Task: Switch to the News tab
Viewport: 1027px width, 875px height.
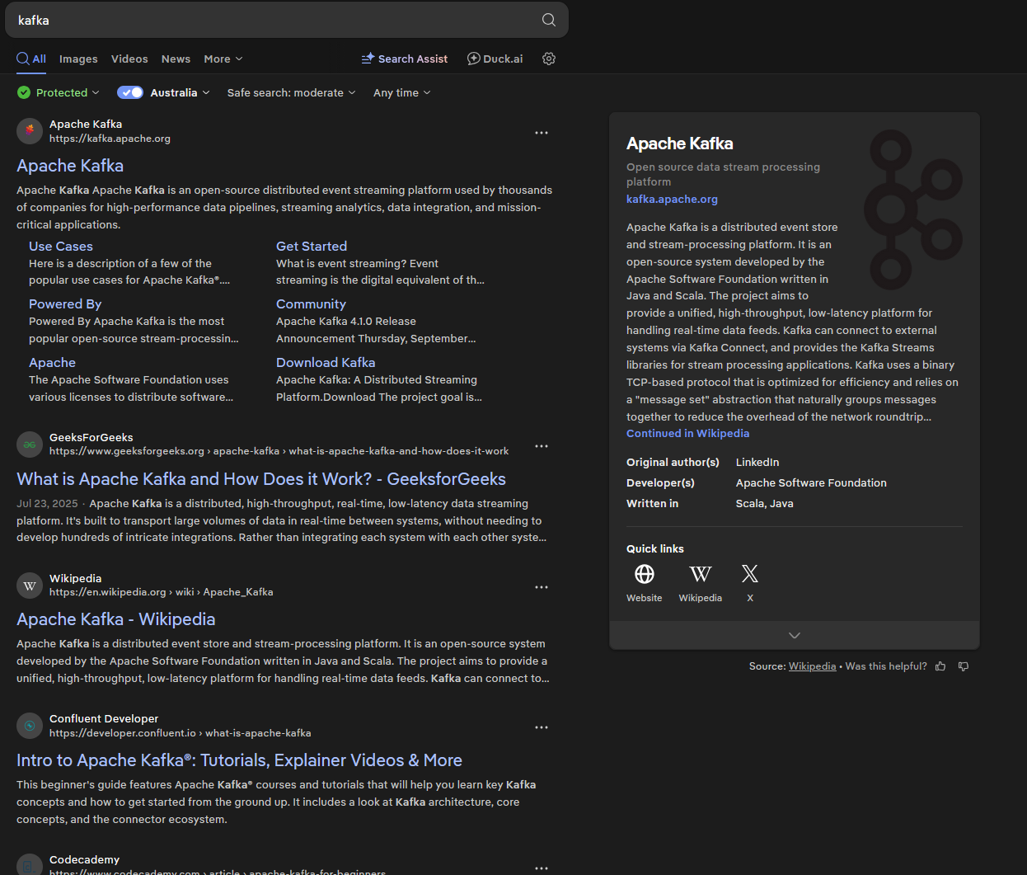Action: tap(176, 59)
